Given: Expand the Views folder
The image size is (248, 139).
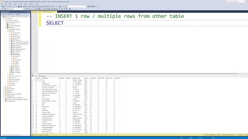Looking at the screenshot, I should pyautogui.click(x=8, y=74).
